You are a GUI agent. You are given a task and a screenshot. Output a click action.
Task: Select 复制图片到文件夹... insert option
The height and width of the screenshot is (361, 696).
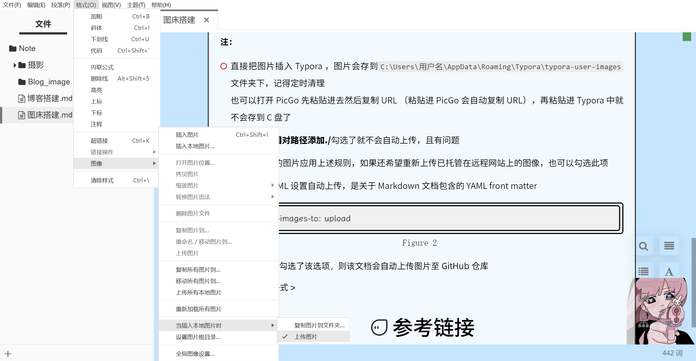point(319,325)
